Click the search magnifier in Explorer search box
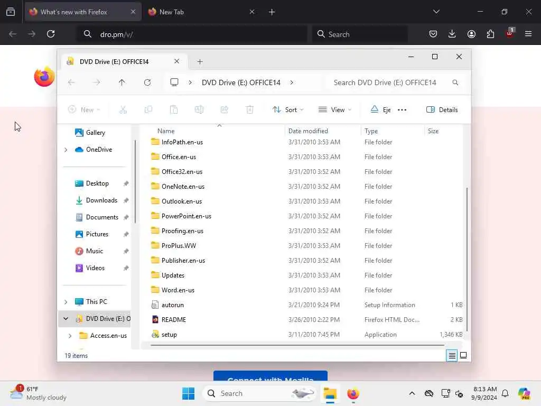Screen dimensions: 541x406 tap(455, 82)
